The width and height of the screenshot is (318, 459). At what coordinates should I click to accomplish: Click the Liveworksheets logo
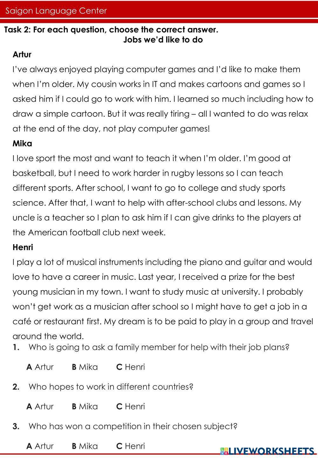pos(267,451)
